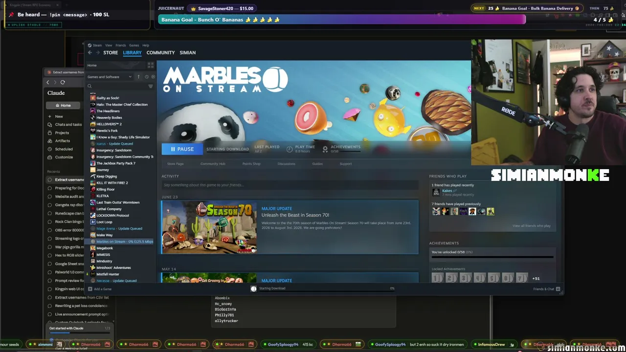Image resolution: width=626 pixels, height=352 pixels.
Task: Click the Customize icon in Claude sidebar
Action: click(x=49, y=157)
